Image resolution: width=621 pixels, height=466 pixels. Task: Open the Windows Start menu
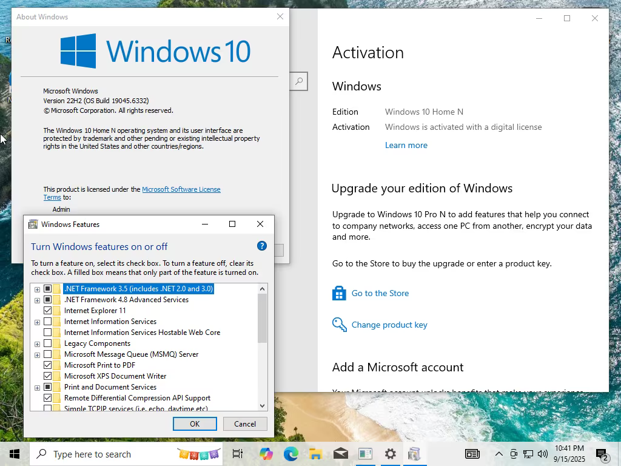coord(15,454)
